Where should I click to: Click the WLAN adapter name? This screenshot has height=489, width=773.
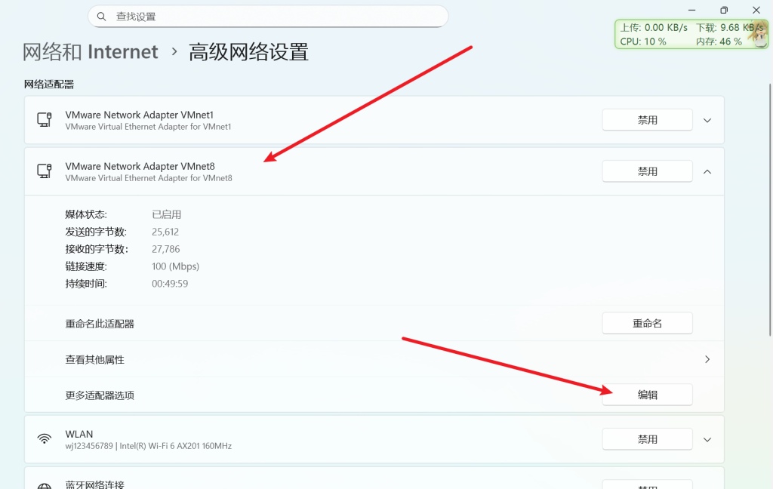[79, 434]
